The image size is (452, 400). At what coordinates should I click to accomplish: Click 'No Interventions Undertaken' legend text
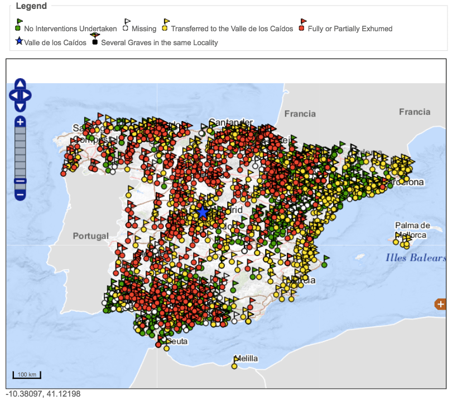click(x=70, y=29)
